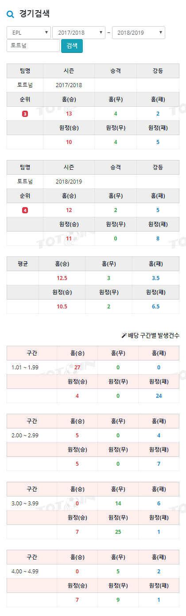This screenshot has height=616, width=186.
Task: Click the 평균 header in the averages table
Action: (23, 264)
